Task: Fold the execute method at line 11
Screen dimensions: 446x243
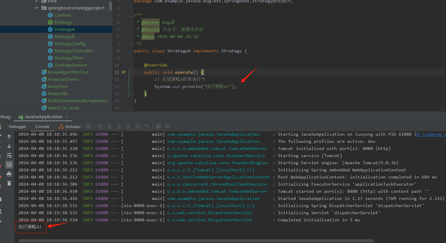Action: pos(132,72)
